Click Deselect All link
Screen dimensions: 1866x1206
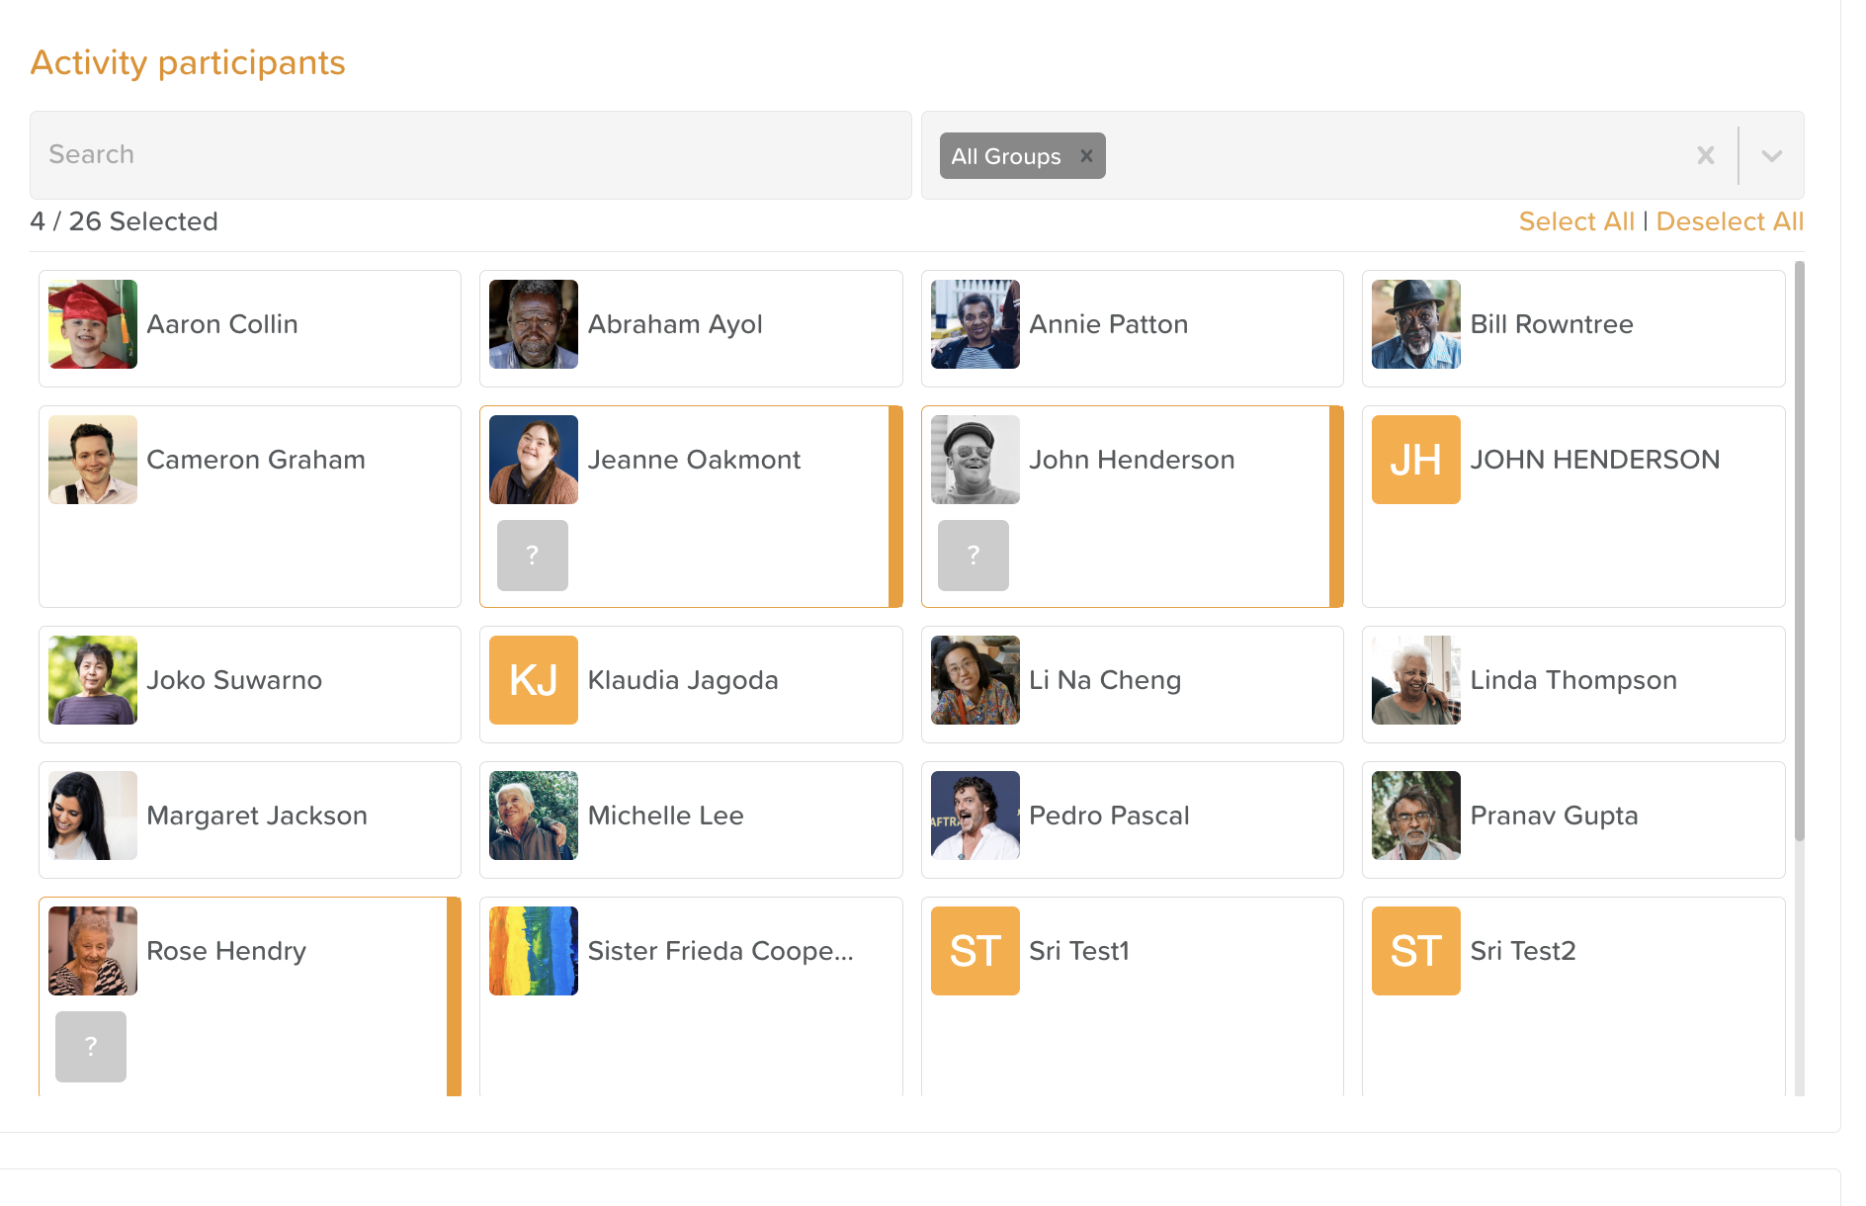pos(1730,221)
